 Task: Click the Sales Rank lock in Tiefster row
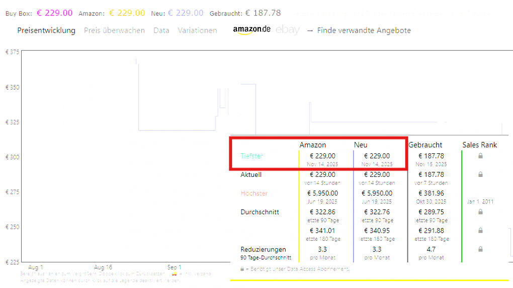tap(480, 156)
